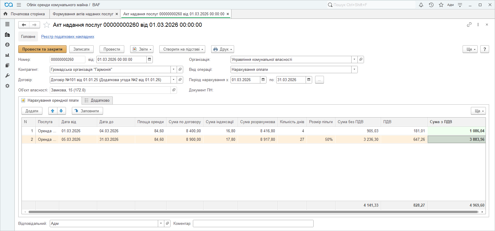Click the Провести та закрити button
This screenshot has height=231, width=495.
[x=42, y=49]
